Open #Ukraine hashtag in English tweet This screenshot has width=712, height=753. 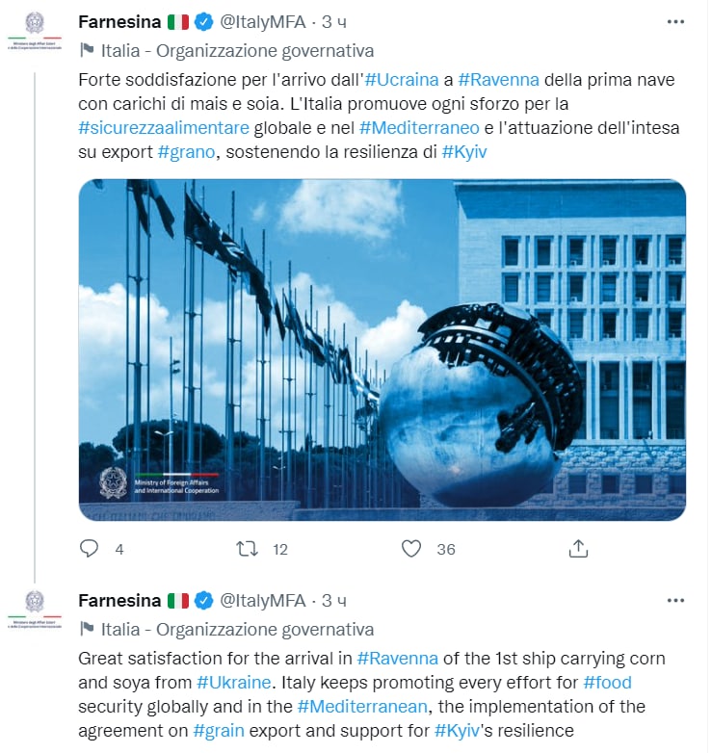(x=234, y=683)
